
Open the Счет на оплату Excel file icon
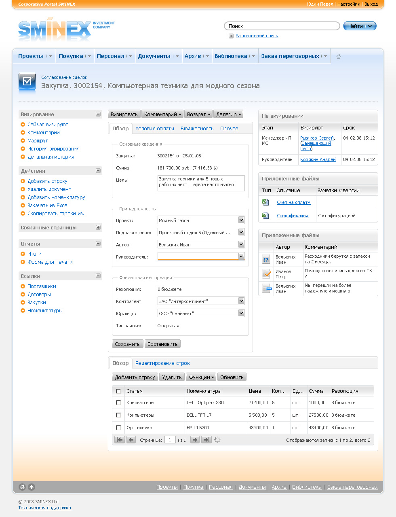[x=266, y=202]
